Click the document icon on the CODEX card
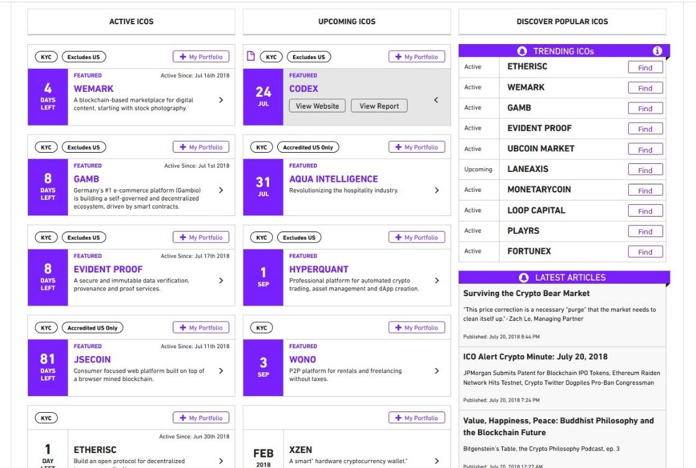This screenshot has height=468, width=696. pos(251,56)
